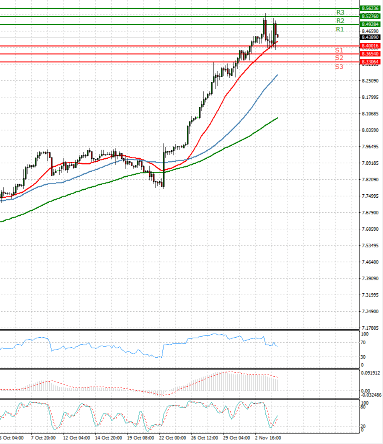This screenshot has width=383, height=444.
Task: Select the 8.40016 red price tag
Action: click(x=370, y=46)
